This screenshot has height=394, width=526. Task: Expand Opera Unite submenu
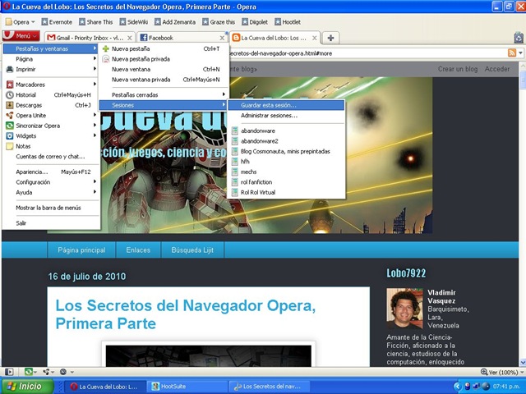(x=50, y=116)
